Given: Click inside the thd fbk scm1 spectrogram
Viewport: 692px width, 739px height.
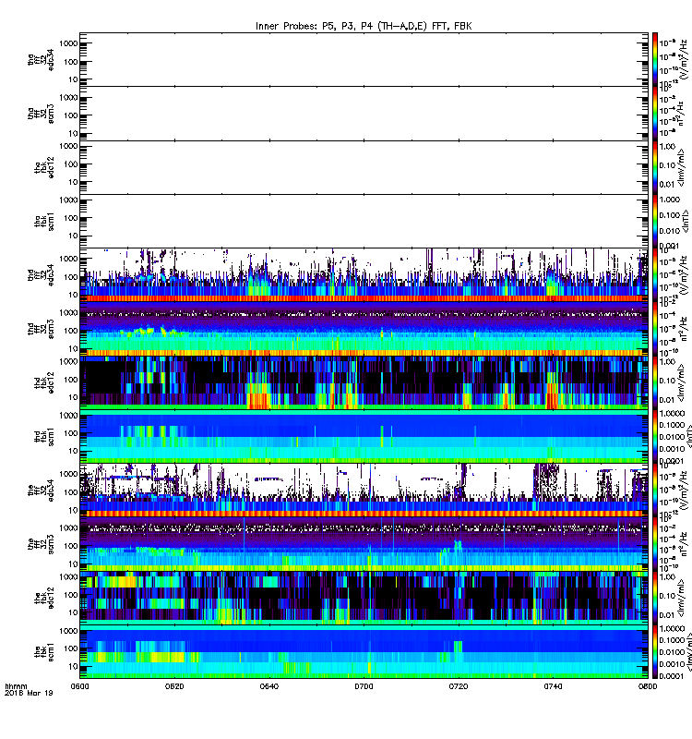Looking at the screenshot, I should [x=364, y=436].
